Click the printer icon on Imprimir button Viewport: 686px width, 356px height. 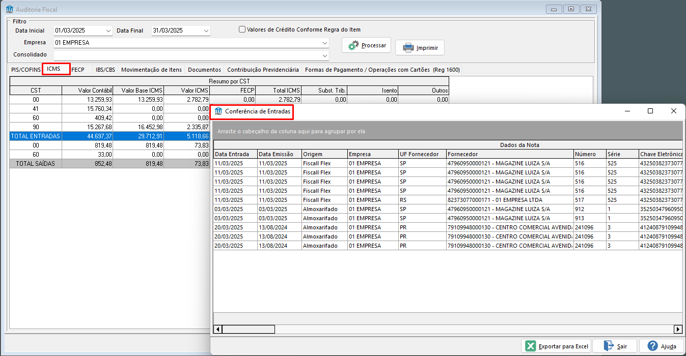coord(408,48)
